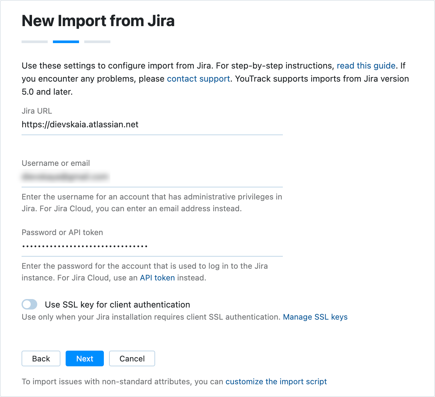This screenshot has width=435, height=397.
Task: Click the first step in progress indicator
Action: (x=34, y=41)
